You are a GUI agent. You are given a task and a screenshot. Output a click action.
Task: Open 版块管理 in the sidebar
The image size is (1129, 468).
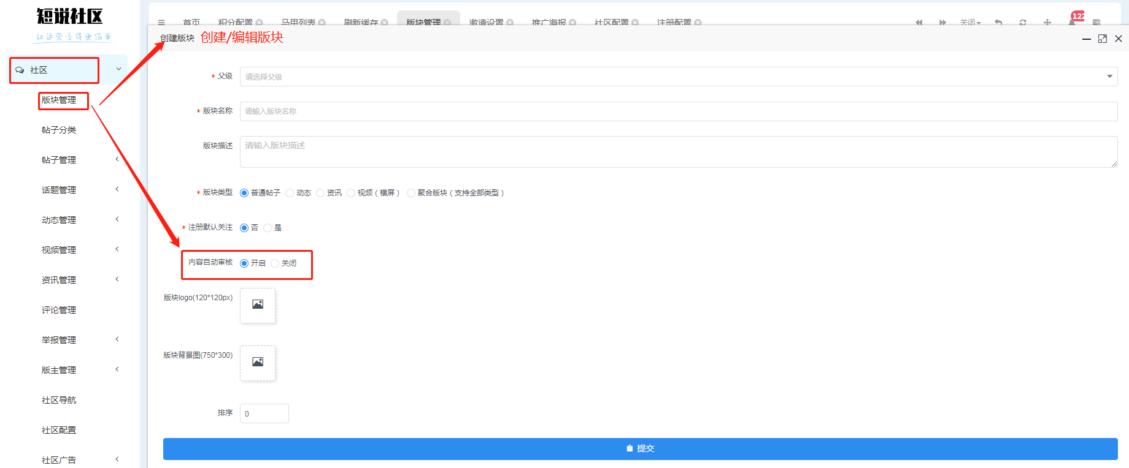click(x=59, y=100)
